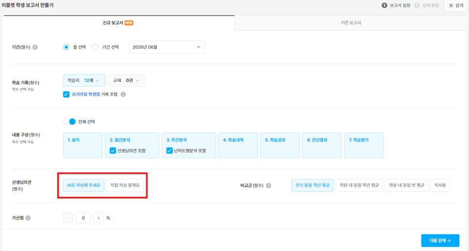
Task: Click the minus stepper for 가산점
Action: tap(68, 218)
